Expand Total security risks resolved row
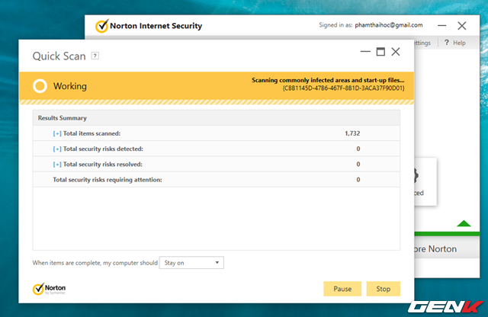Viewport: 488px width, 317px height. tap(57, 165)
